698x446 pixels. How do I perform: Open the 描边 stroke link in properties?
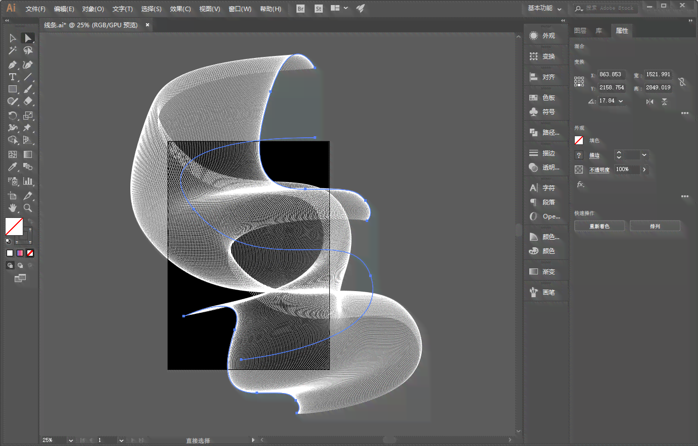point(594,155)
